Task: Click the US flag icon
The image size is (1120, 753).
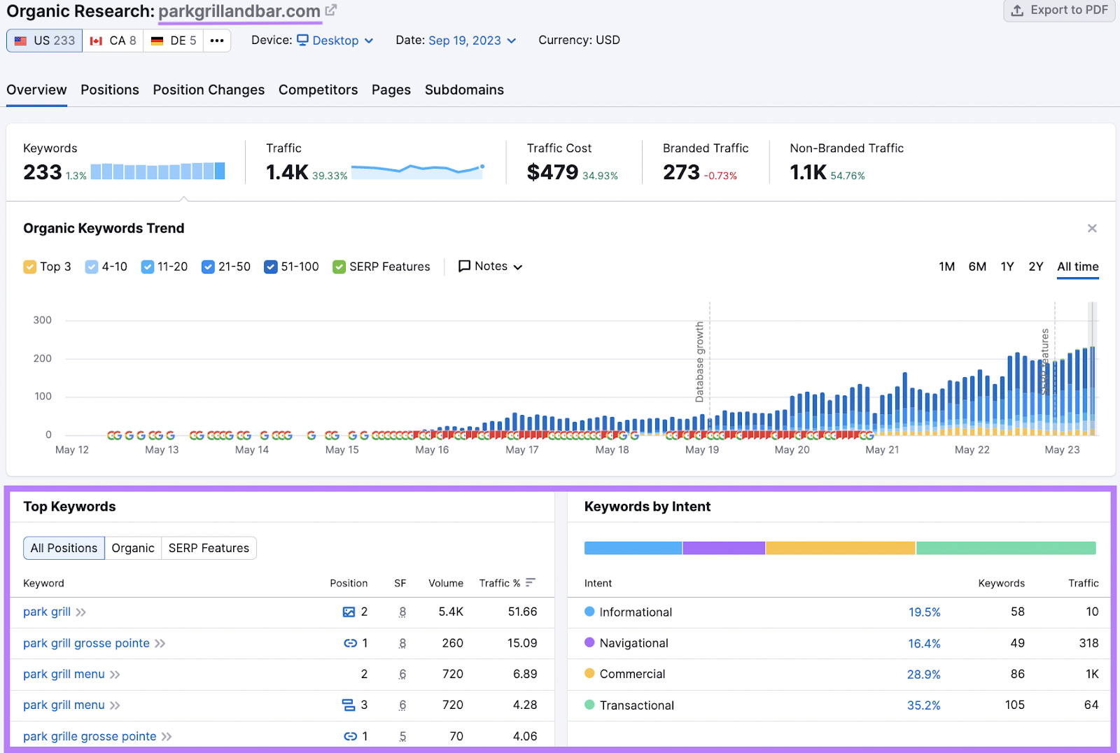Action: coord(20,40)
